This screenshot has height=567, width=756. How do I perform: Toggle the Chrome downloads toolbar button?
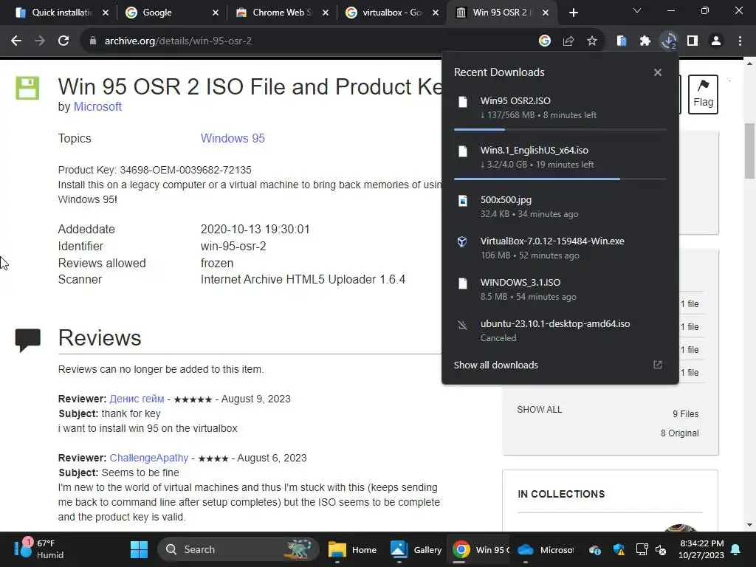point(669,41)
